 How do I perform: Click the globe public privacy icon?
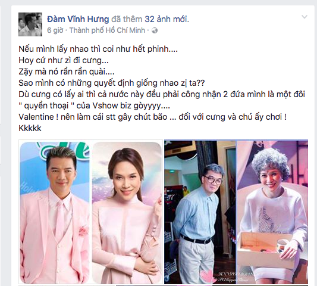pyautogui.click(x=155, y=30)
